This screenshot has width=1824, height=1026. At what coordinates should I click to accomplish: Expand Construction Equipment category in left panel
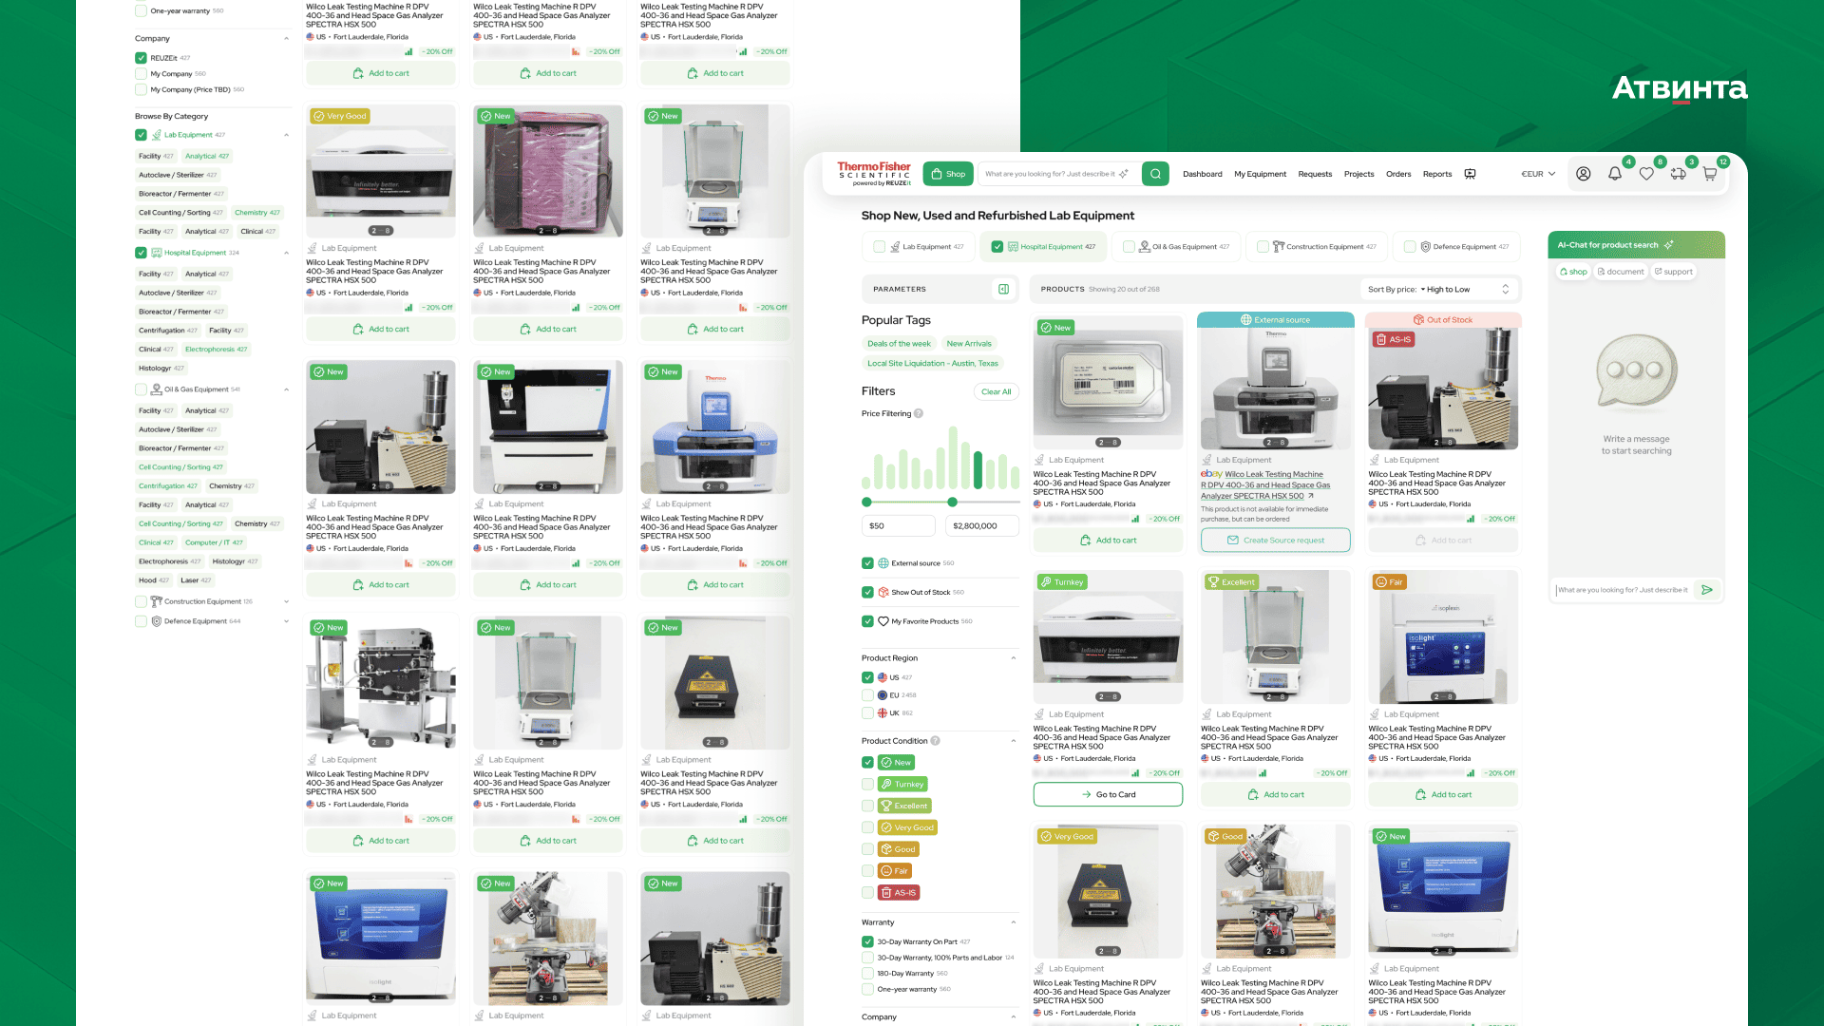coord(286,601)
